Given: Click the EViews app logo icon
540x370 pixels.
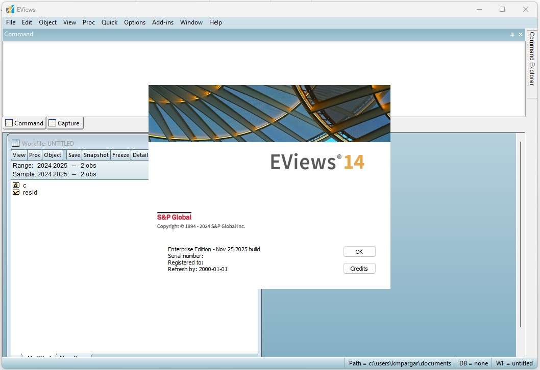Looking at the screenshot, I should click(x=10, y=9).
